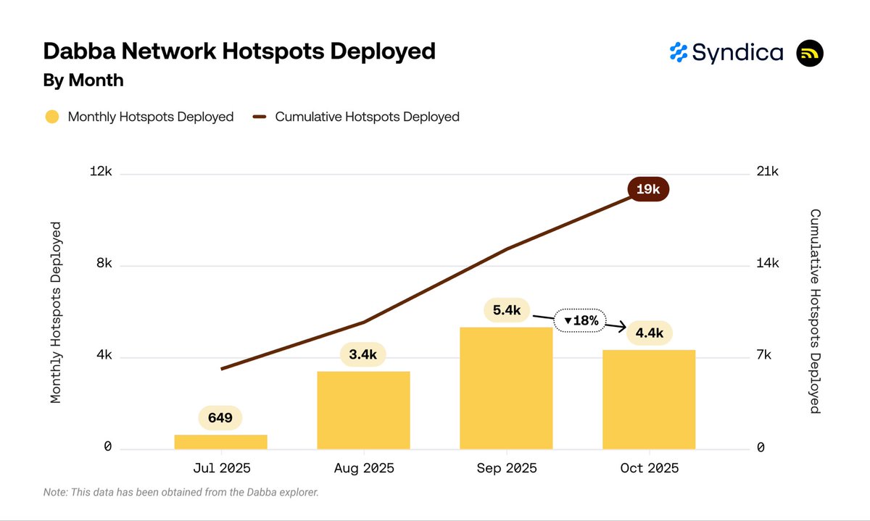The width and height of the screenshot is (870, 521).
Task: Select the black Dabba wifi hotspot icon
Action: click(811, 52)
